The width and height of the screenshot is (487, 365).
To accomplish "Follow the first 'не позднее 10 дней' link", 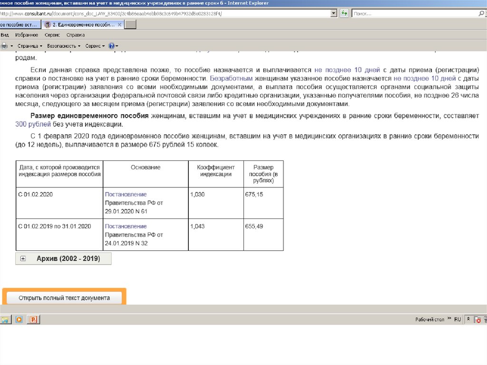I will point(347,70).
